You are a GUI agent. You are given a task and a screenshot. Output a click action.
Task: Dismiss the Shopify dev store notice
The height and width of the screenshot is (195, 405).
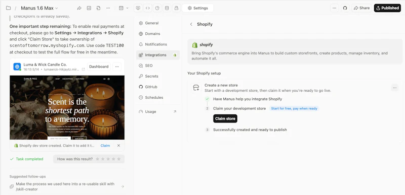click(118, 146)
